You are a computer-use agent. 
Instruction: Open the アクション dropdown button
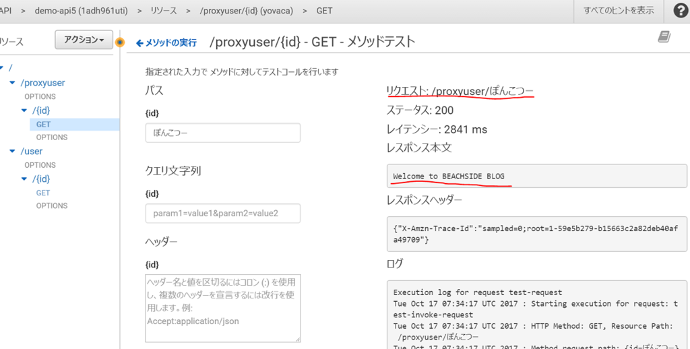coord(84,40)
